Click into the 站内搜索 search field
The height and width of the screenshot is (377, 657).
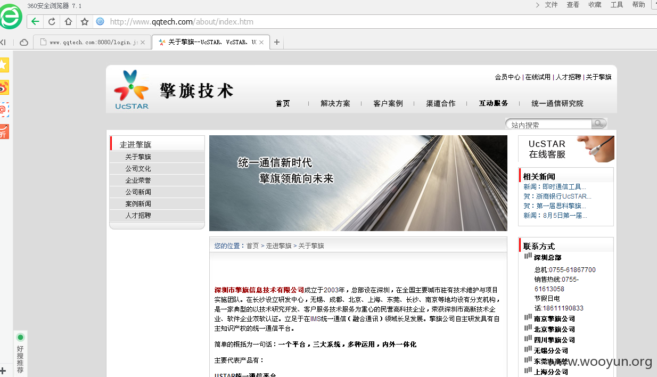[549, 125]
